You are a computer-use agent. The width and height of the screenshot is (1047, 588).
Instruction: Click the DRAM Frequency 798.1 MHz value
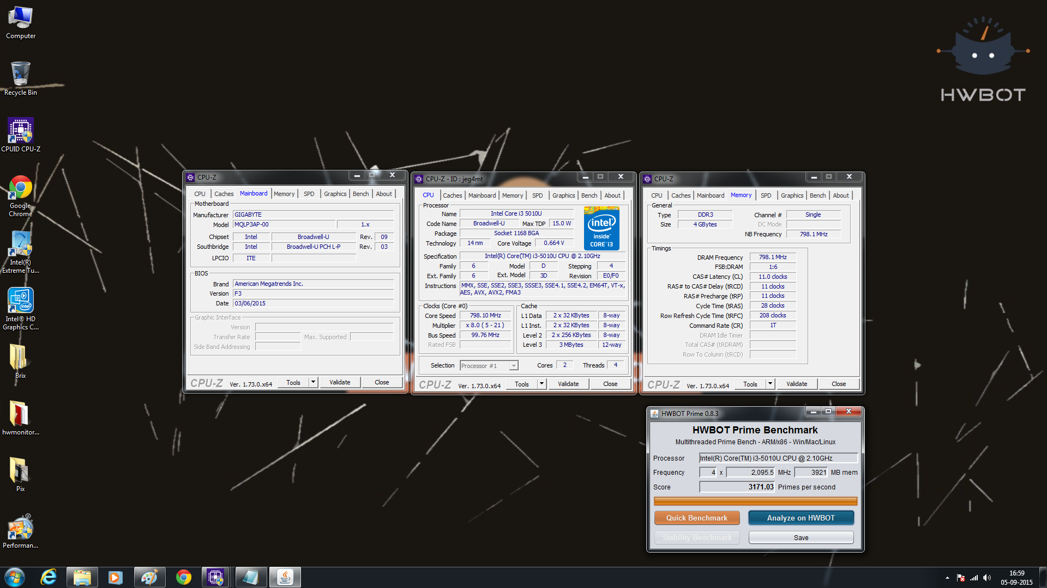click(x=773, y=257)
